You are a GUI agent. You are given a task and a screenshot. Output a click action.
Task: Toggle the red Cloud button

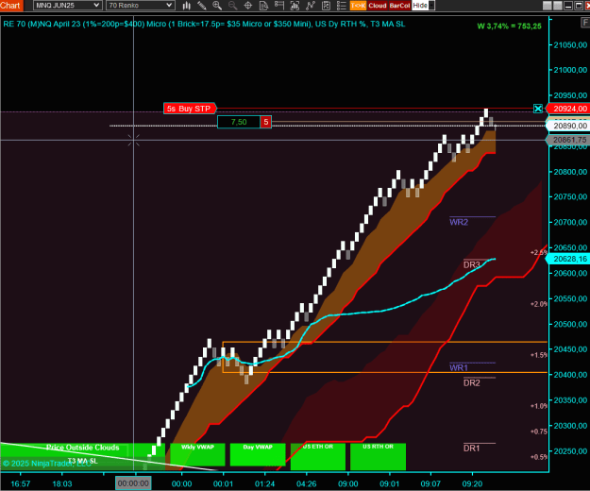click(x=378, y=6)
